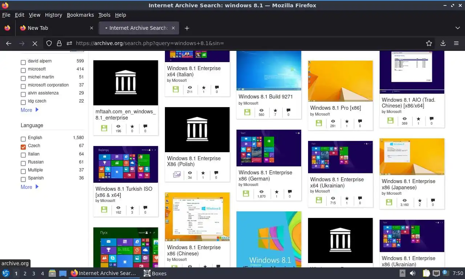The image size is (465, 279).
Task: Click views eye icon on Enterprise x64 (Italian) card
Action: [190, 88]
